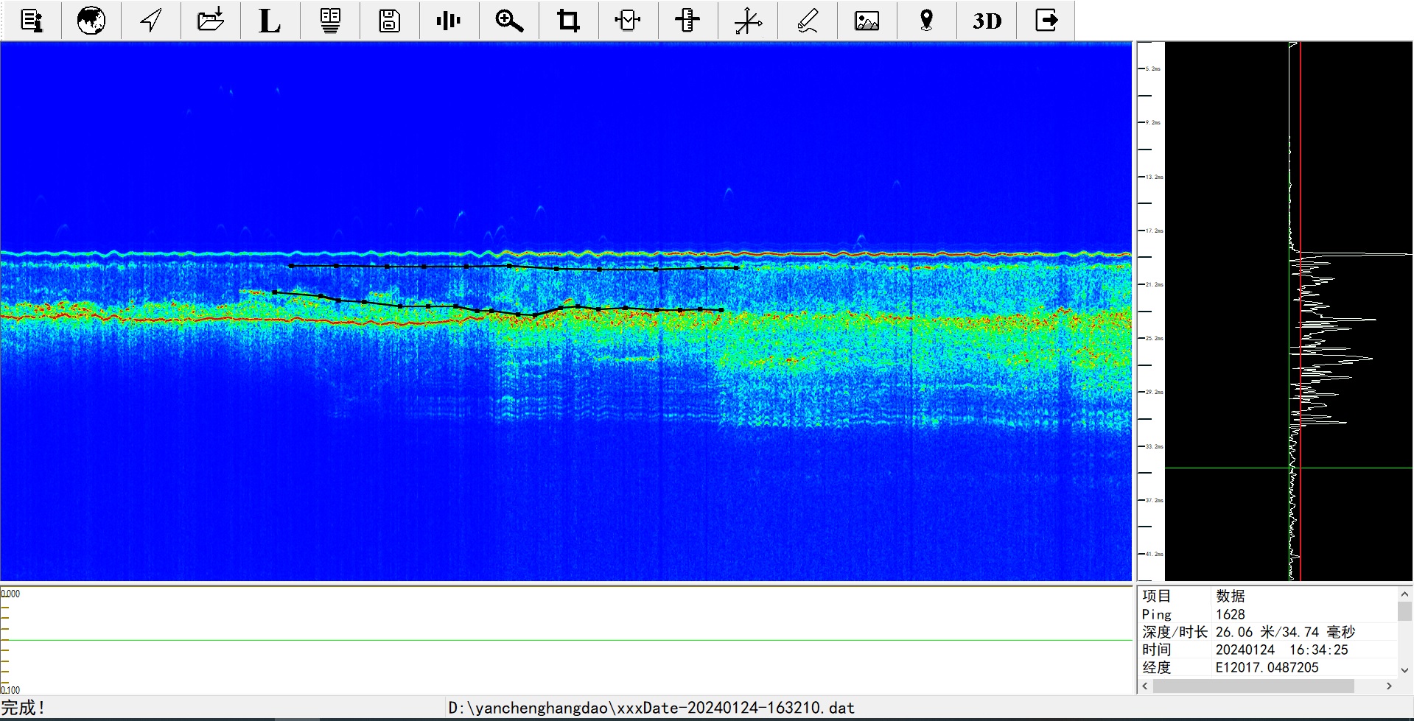
Task: Save data using the floppy disk icon
Action: pyautogui.click(x=389, y=21)
